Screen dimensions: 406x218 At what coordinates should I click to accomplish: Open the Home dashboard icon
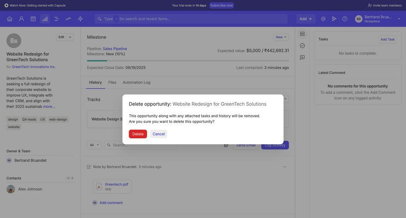pos(9,19)
